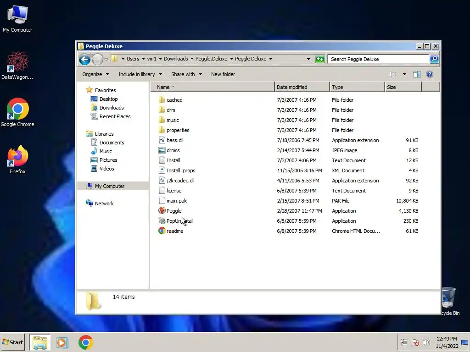
Task: Select the properties folder icon
Action: 162,130
